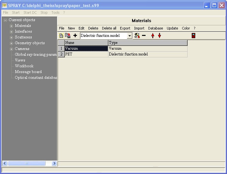Click row header number 1

click(x=61, y=49)
